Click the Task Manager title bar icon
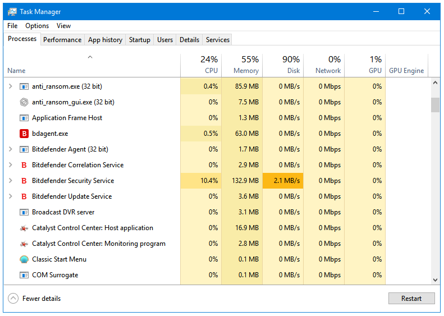Screen dimensions: 444x316 click(12, 12)
